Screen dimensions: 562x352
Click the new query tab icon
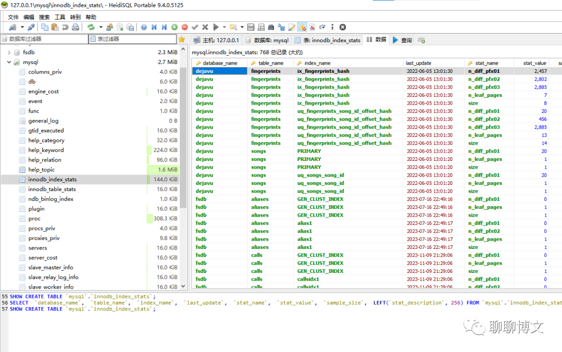pos(421,40)
